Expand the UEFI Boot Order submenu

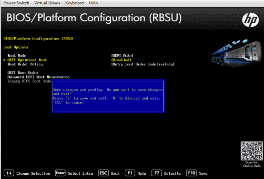(23, 73)
